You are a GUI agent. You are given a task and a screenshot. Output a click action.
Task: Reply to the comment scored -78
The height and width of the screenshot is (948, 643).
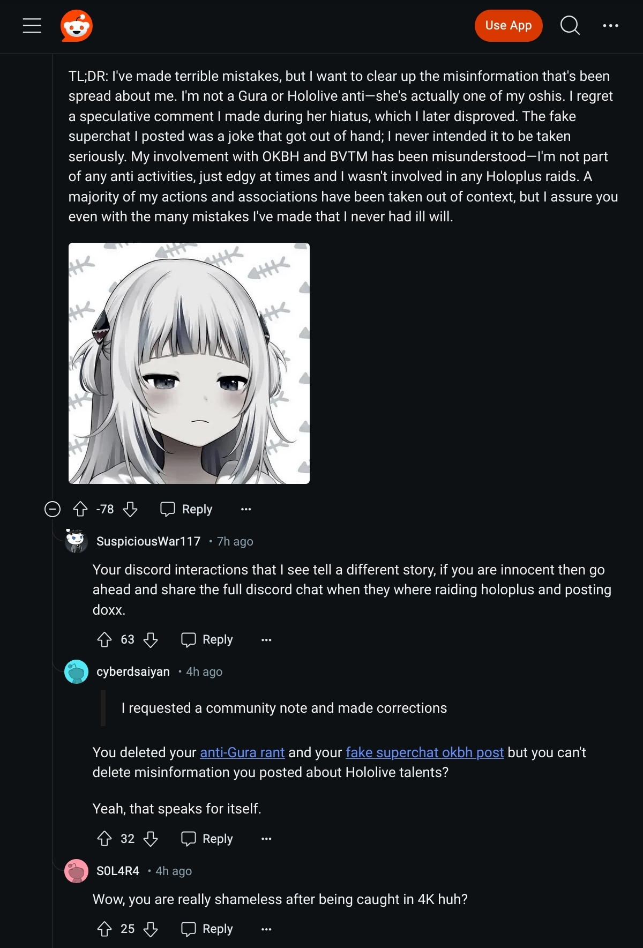click(x=186, y=509)
